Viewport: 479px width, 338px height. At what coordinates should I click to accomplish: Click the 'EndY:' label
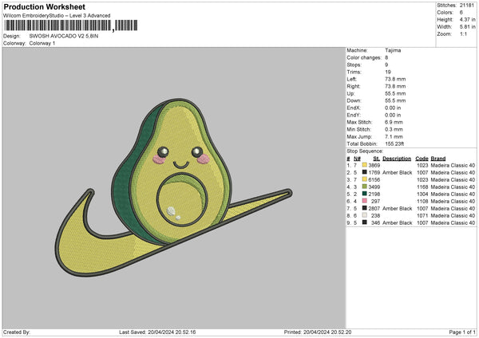(354, 115)
